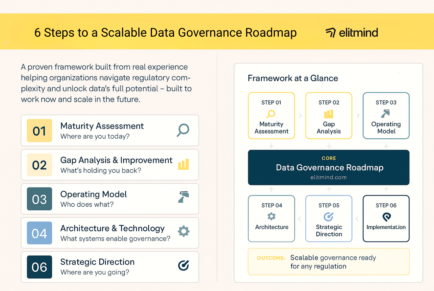Click the pin icon inside the STEP 06 card
Image resolution: width=434 pixels, height=291 pixels.
[x=387, y=217]
